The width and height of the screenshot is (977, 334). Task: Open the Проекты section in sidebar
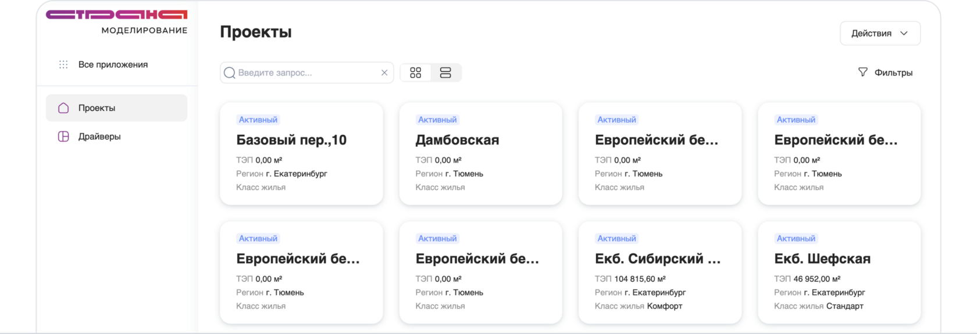point(97,108)
